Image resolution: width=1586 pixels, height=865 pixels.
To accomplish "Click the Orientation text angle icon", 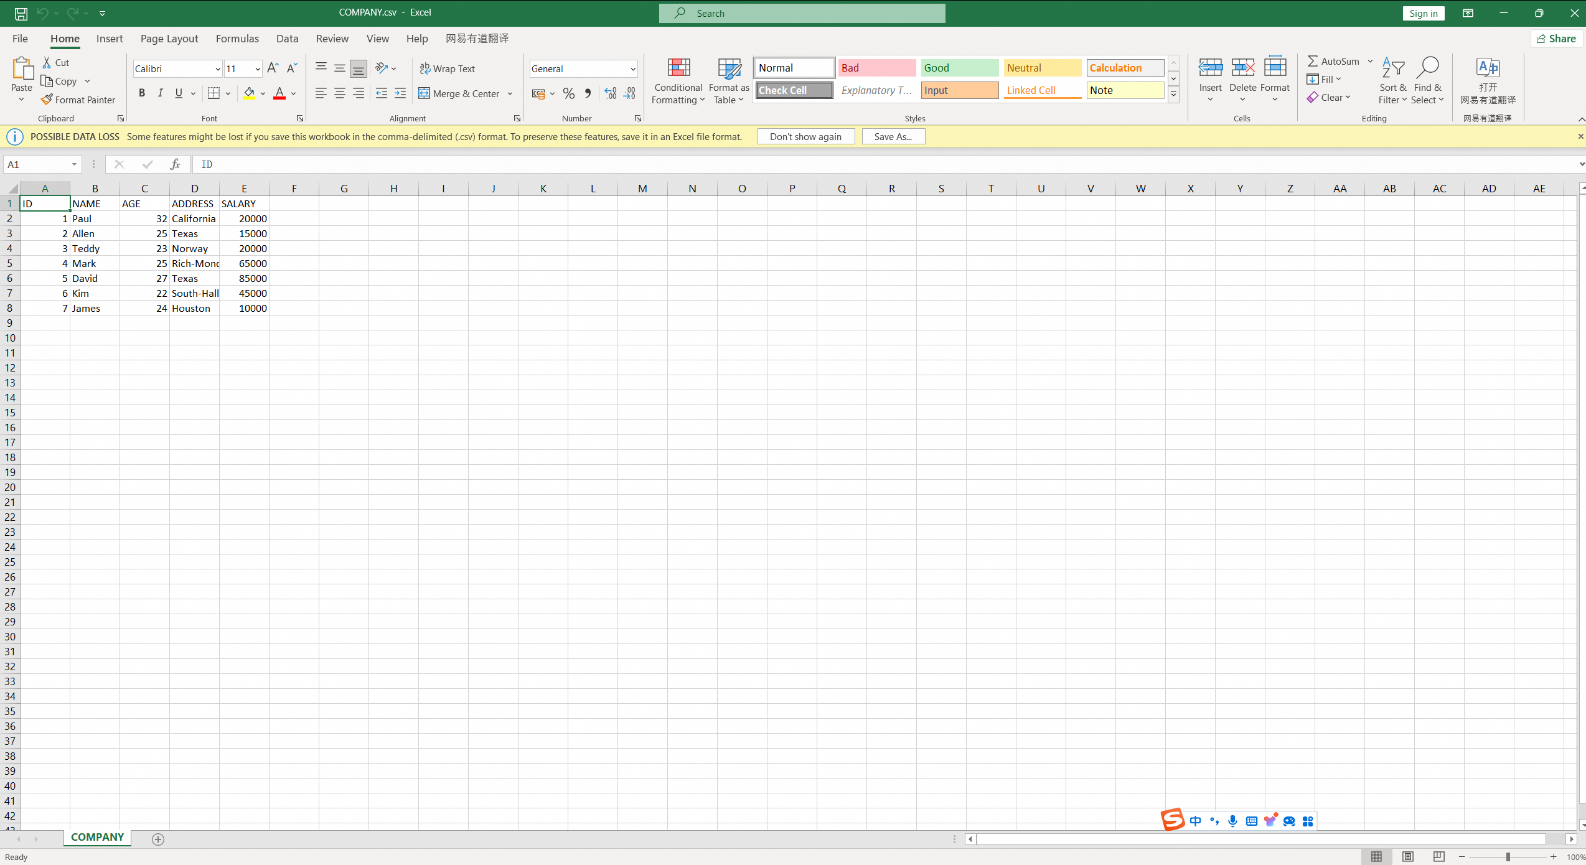I will click(x=382, y=68).
